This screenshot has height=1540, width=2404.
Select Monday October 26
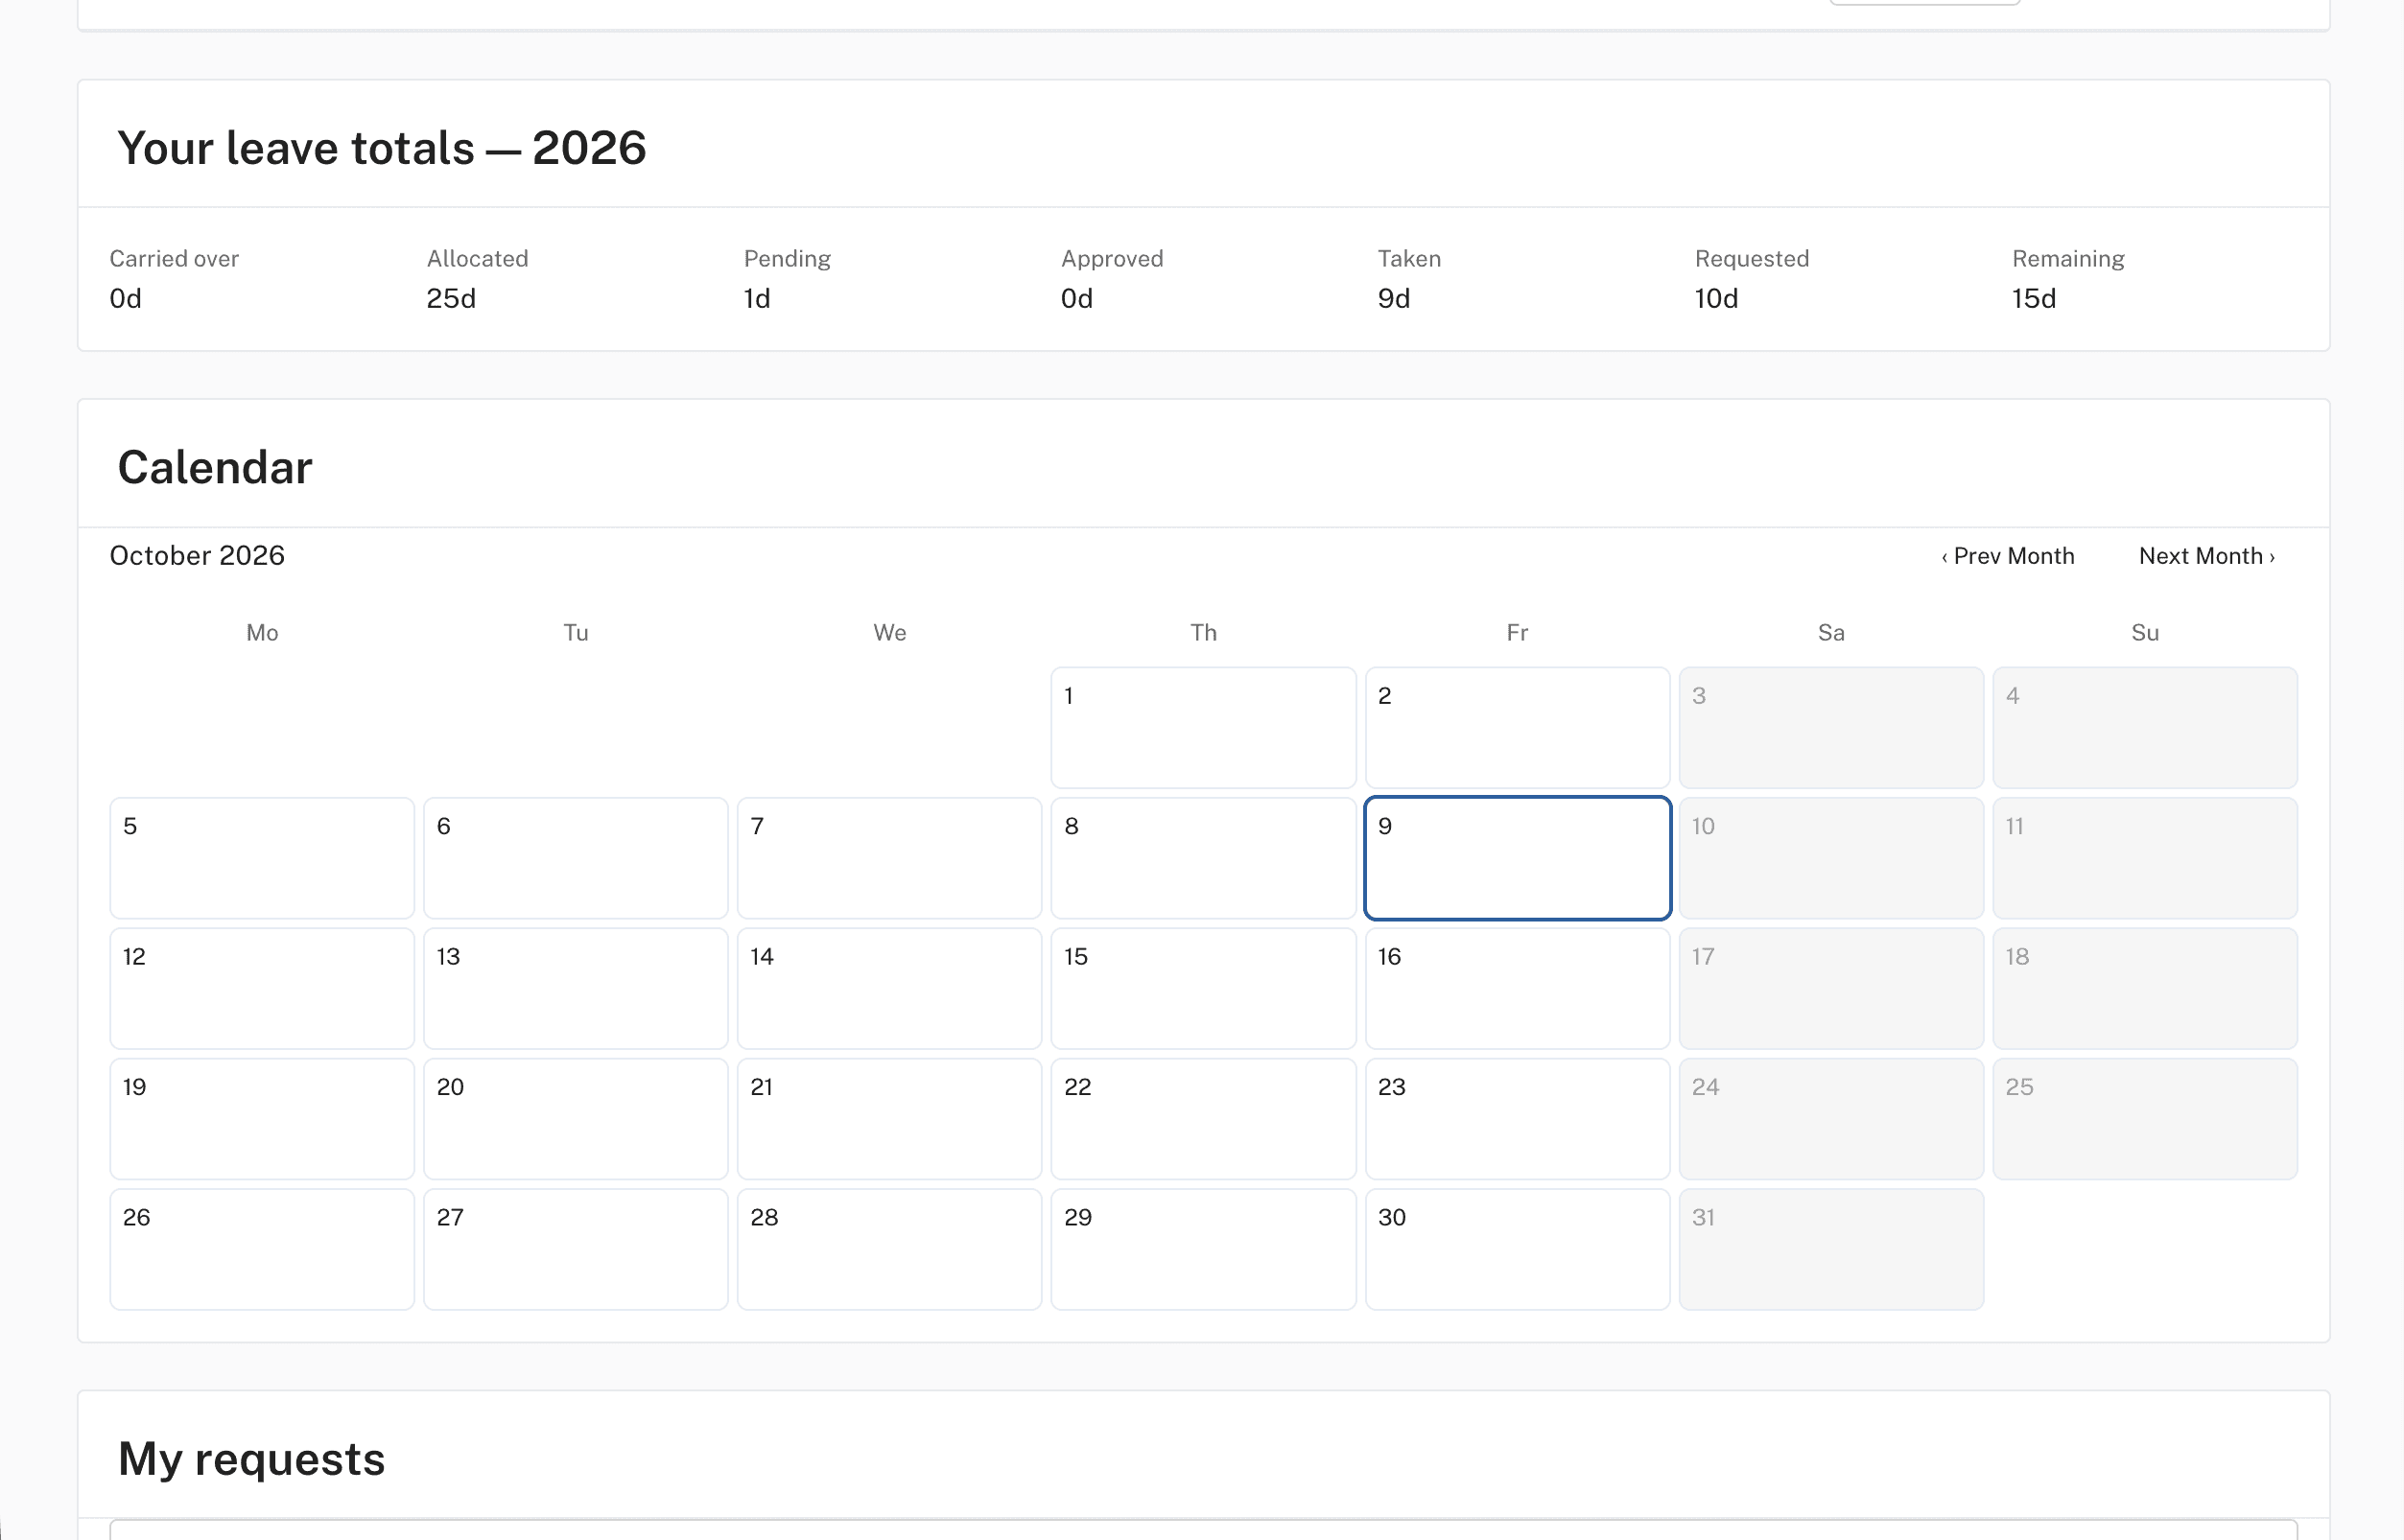[262, 1250]
